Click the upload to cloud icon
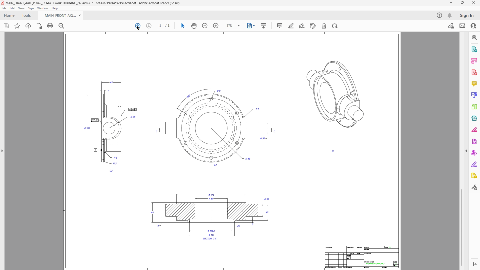This screenshot has height=270, width=480. tap(28, 26)
